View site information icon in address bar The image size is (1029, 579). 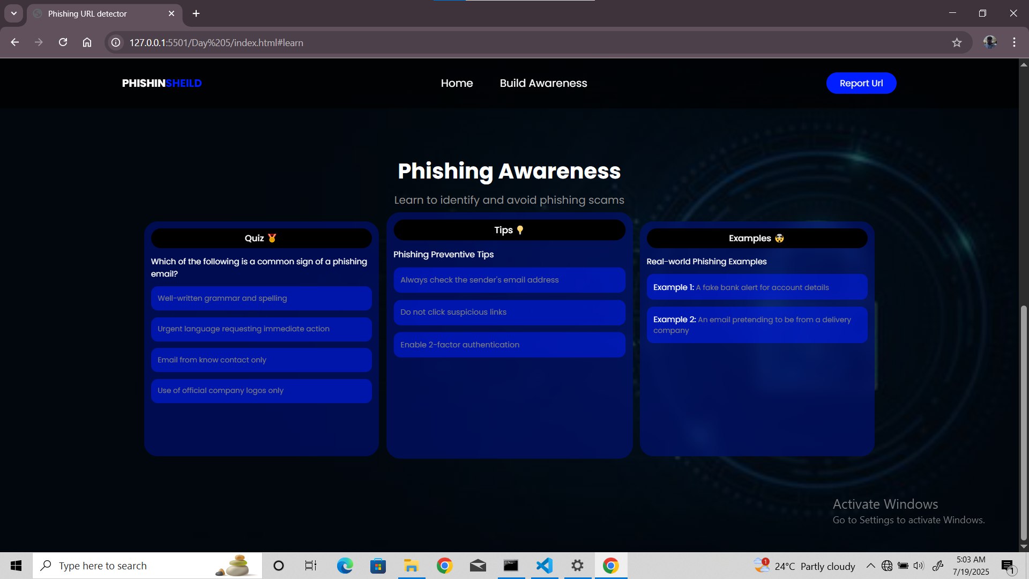116,42
